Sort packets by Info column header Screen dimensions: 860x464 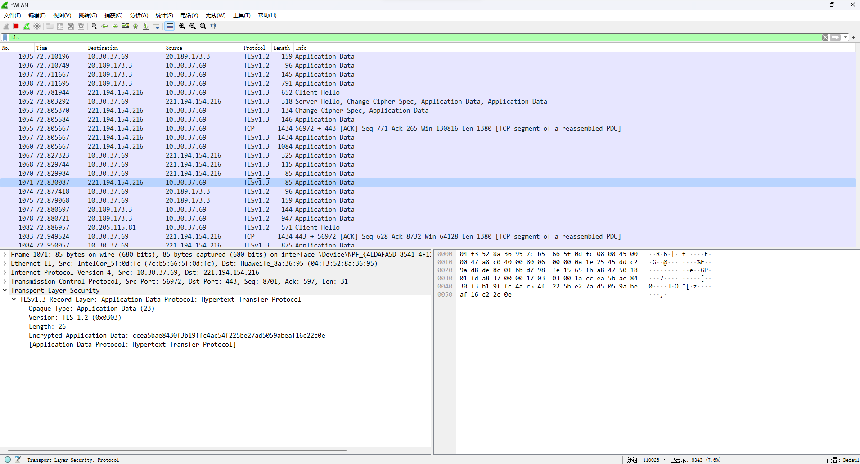575,48
